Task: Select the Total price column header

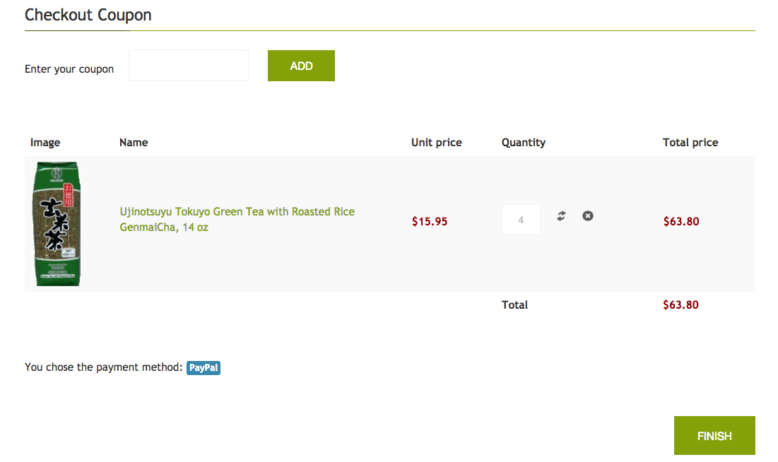Action: (690, 143)
